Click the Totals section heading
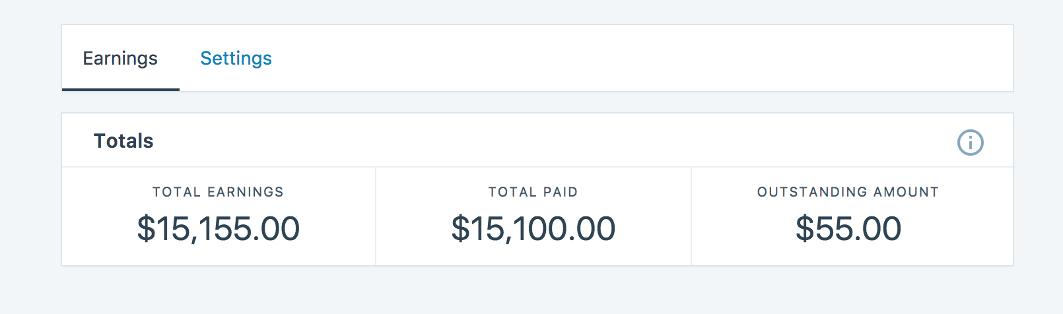 [123, 141]
